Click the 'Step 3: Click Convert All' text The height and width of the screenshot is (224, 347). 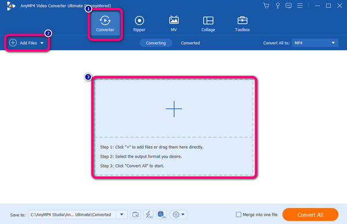coord(132,166)
